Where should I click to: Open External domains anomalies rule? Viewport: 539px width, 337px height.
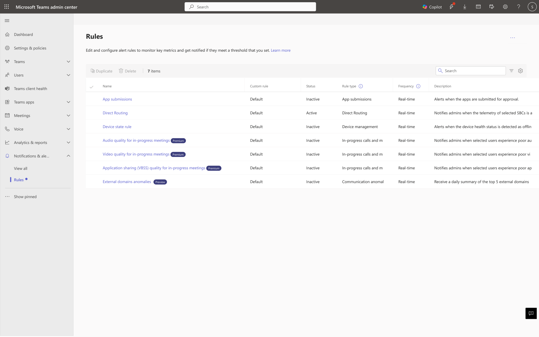[127, 182]
